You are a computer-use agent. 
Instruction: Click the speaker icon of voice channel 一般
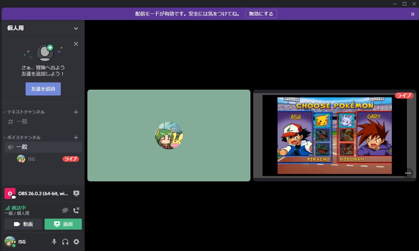click(x=11, y=147)
